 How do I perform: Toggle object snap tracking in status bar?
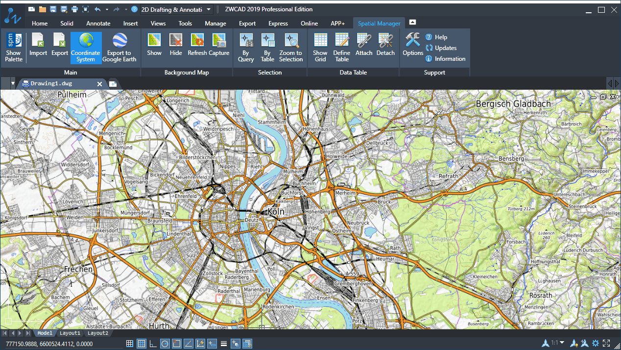coord(189,344)
